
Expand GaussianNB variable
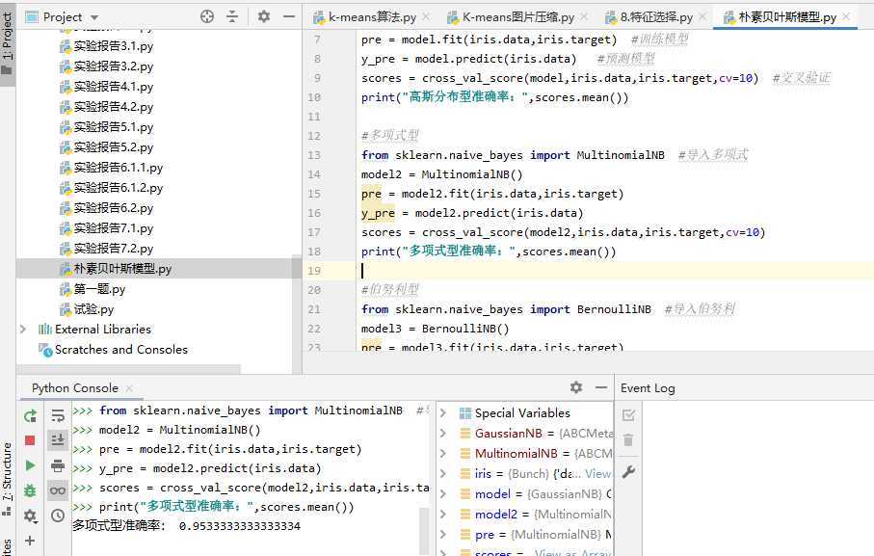tap(443, 434)
